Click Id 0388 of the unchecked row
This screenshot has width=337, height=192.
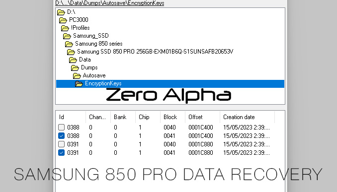(73, 128)
